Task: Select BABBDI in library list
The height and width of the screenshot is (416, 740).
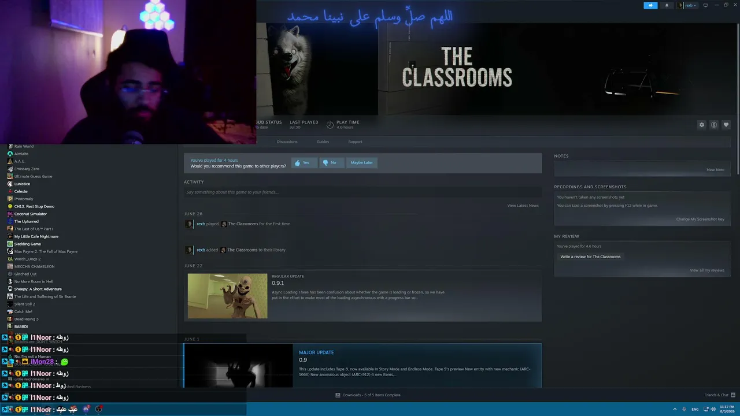Action: (x=21, y=327)
